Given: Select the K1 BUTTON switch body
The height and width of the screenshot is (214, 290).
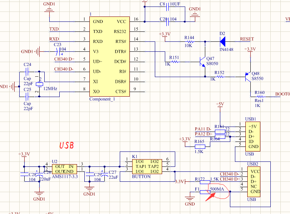Looking at the screenshot, I should [x=147, y=167].
